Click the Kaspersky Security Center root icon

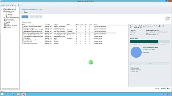pyautogui.click(x=1, y=8)
